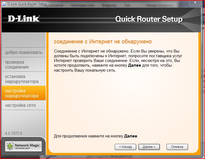Select the добро пожаловать step
The width and height of the screenshot is (205, 159).
coord(24,52)
